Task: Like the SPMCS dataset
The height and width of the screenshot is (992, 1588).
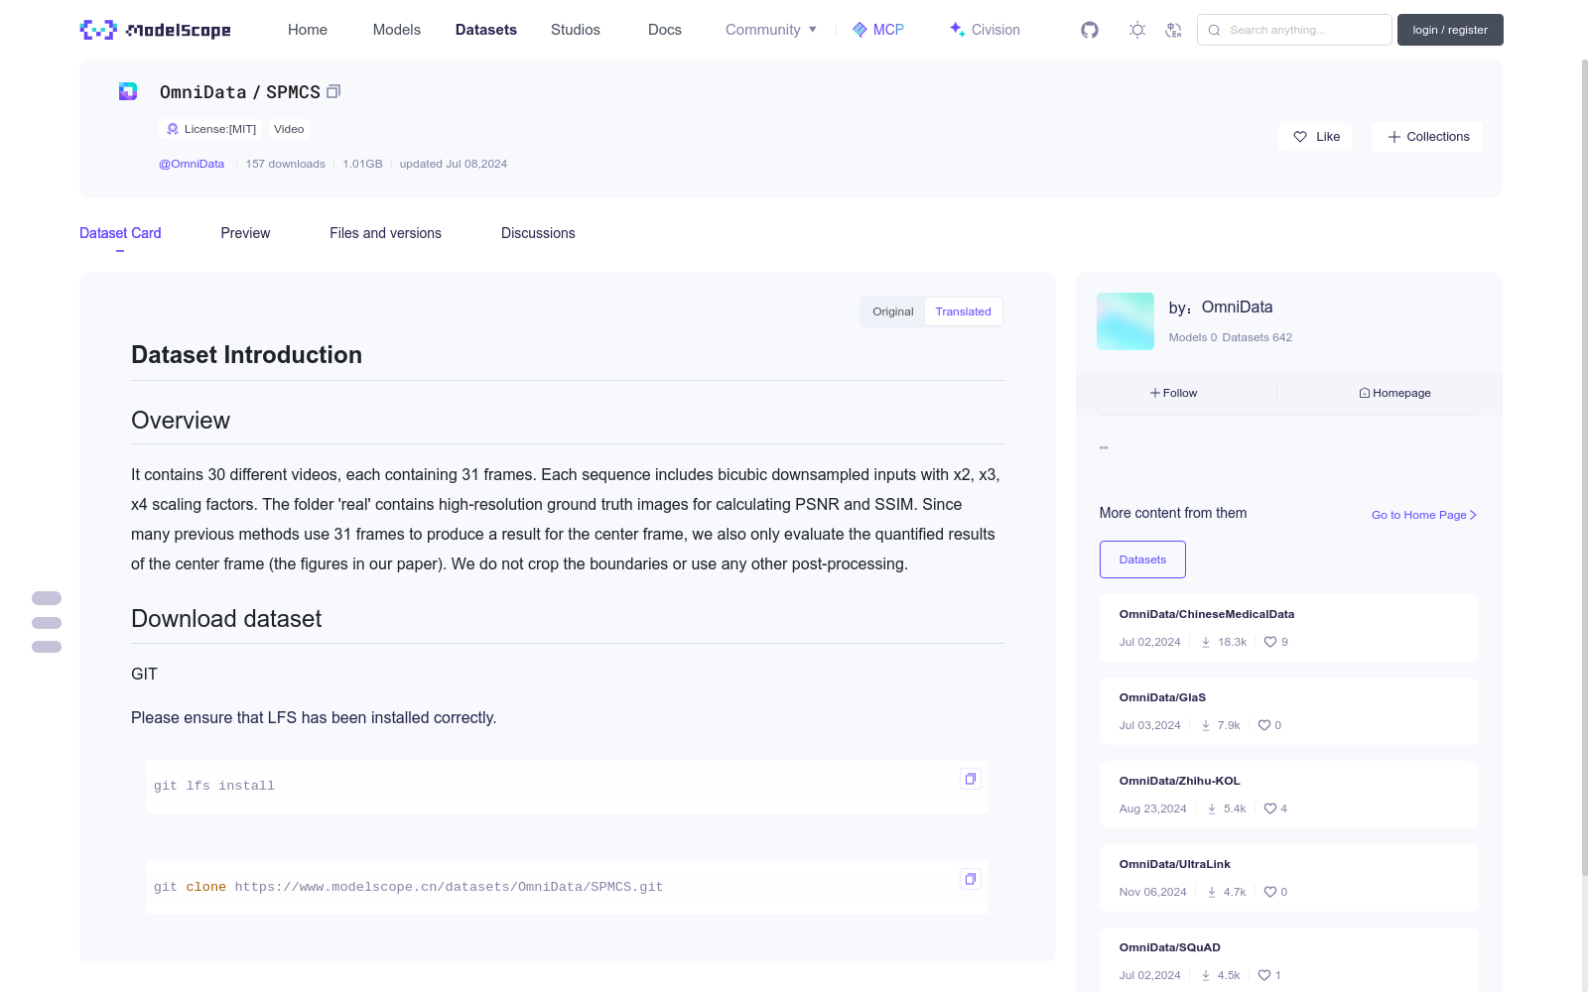Action: coord(1315,137)
